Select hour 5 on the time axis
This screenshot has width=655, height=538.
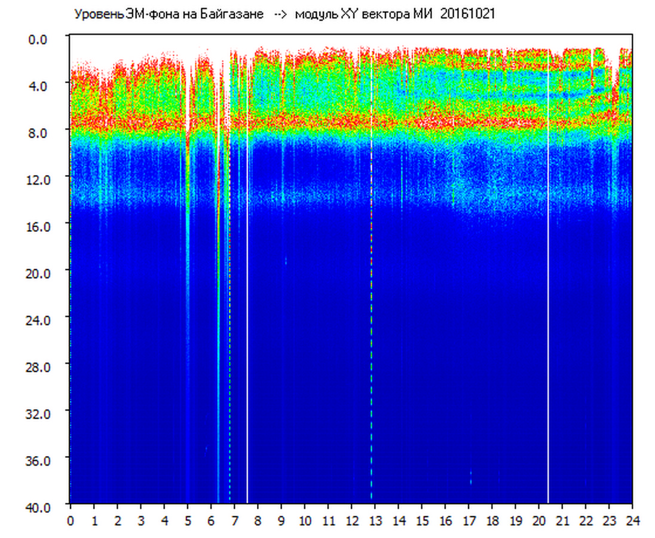(x=188, y=520)
